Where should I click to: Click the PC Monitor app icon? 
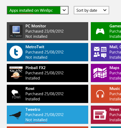(16, 31)
